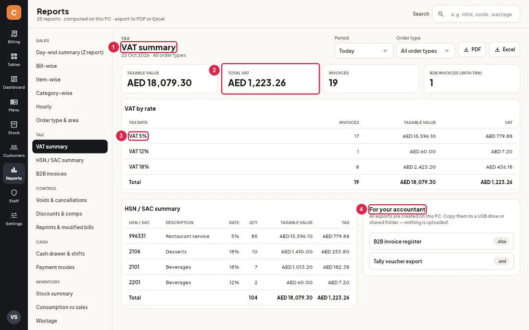Open Cash drawer & shifts report
The image size is (529, 330).
(70, 254)
